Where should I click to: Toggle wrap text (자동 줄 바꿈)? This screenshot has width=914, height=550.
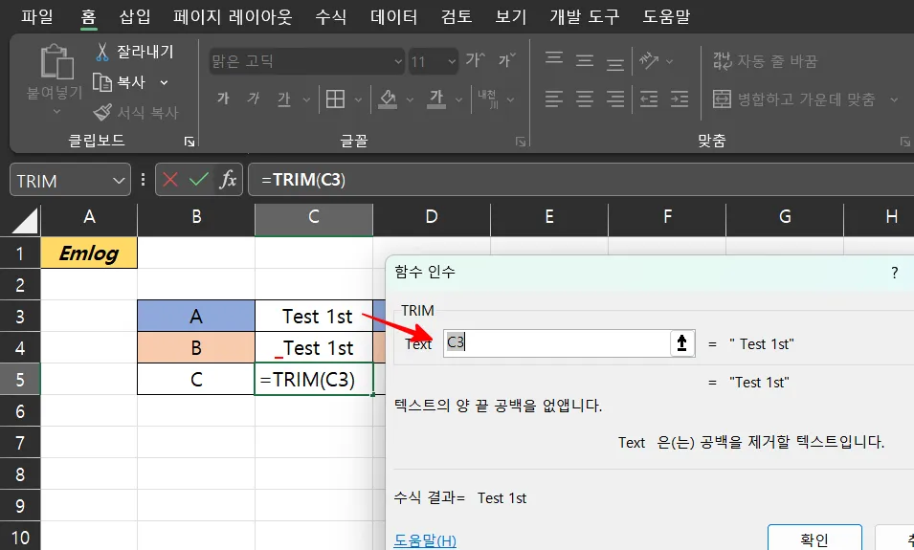click(x=765, y=60)
